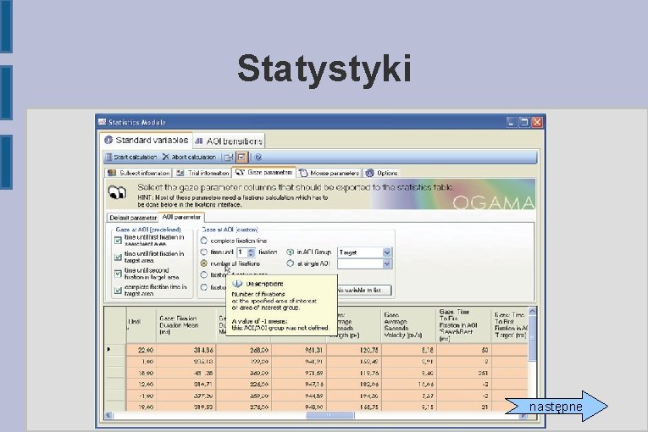
Task: Click the Time To First Fixation SearchRect header
Action: point(463,325)
